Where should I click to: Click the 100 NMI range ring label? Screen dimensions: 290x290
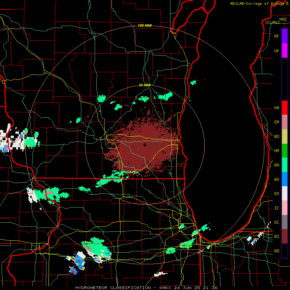pyautogui.click(x=145, y=25)
